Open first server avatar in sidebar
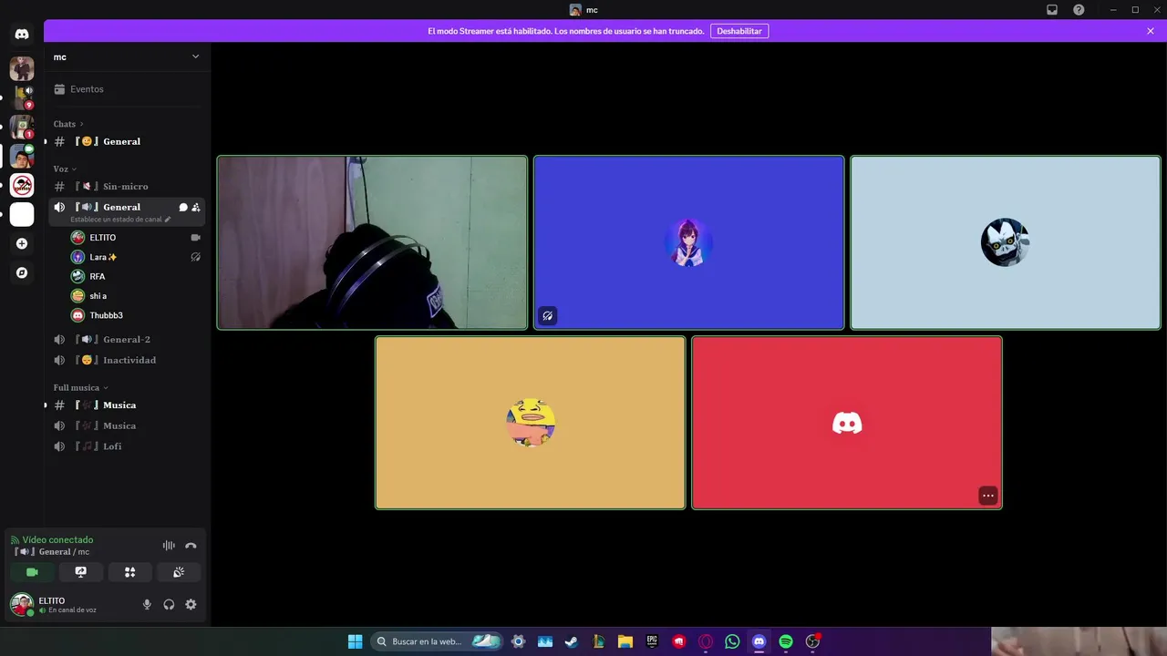1167x656 pixels. click(x=22, y=68)
